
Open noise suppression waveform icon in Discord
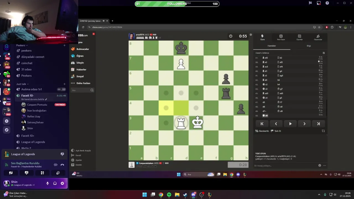(56, 165)
